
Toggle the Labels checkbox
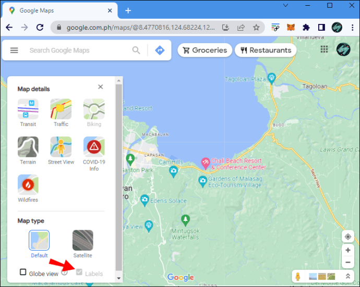(79, 272)
